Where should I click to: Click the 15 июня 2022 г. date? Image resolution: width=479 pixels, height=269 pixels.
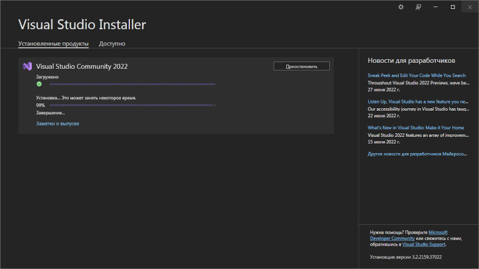click(384, 142)
